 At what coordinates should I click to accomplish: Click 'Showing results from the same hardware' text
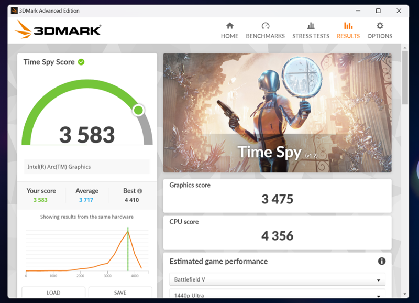[87, 217]
